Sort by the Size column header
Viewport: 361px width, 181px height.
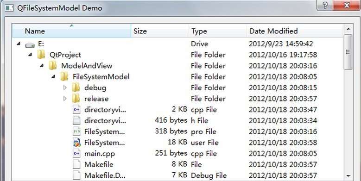pos(160,31)
